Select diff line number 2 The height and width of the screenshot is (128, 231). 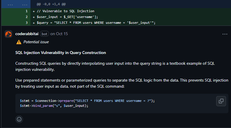pyautogui.click(x=26, y=17)
